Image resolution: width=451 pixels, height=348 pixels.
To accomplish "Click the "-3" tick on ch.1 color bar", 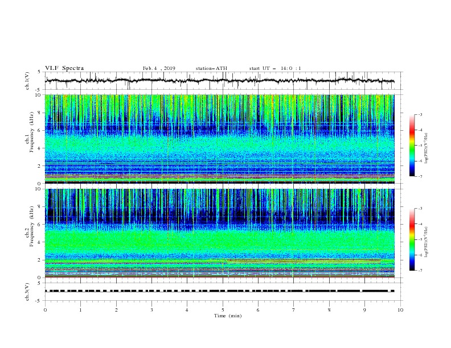I will click(x=420, y=114).
